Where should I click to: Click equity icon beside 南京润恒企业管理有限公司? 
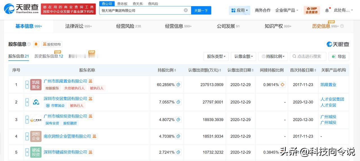(94, 136)
